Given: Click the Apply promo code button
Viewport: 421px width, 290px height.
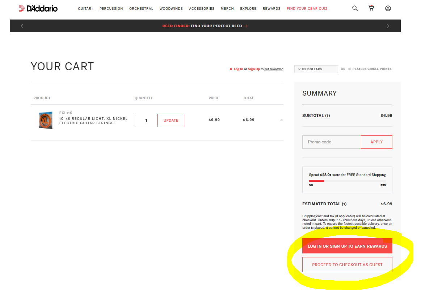Looking at the screenshot, I should point(376,142).
